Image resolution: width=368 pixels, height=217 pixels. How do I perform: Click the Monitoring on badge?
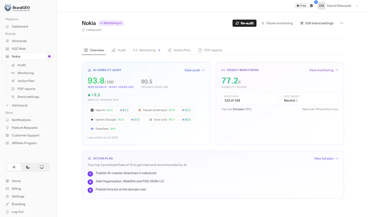(x=111, y=23)
